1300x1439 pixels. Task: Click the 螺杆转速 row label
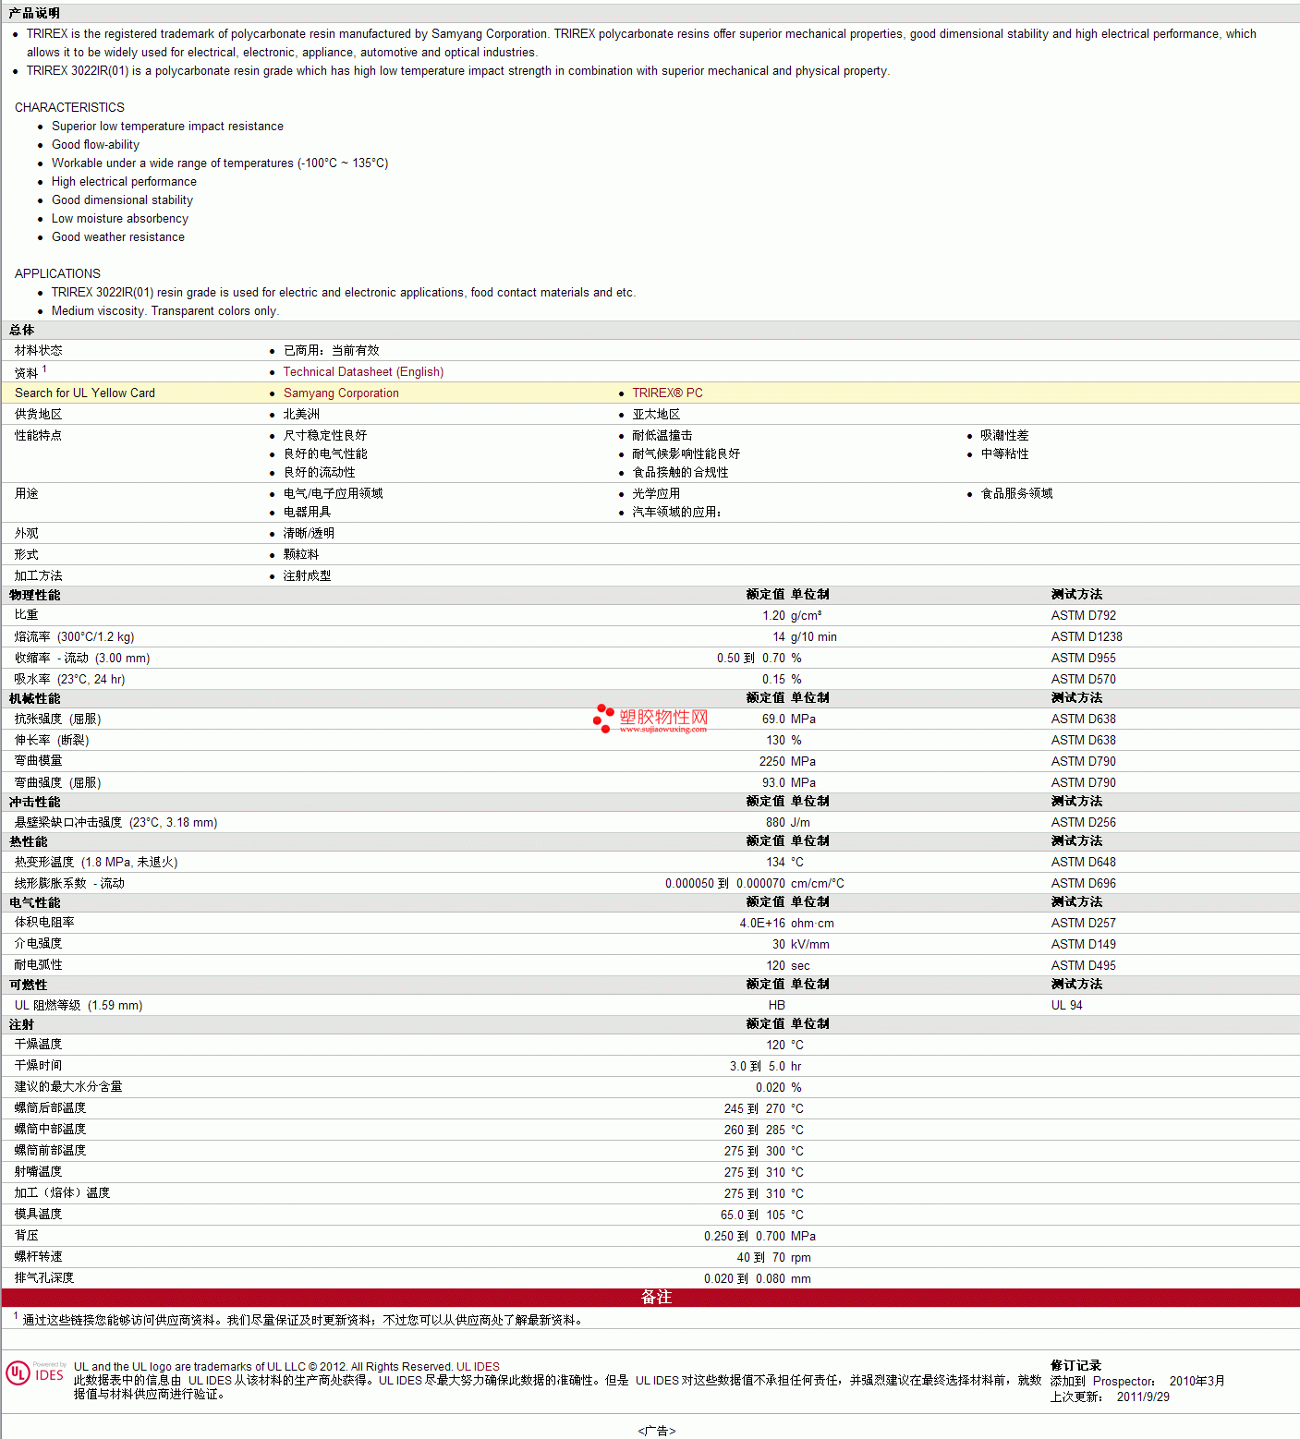pos(38,1256)
